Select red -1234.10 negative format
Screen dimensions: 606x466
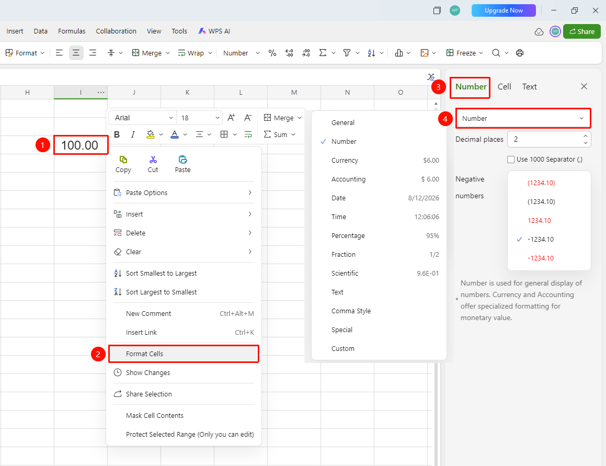click(x=540, y=258)
